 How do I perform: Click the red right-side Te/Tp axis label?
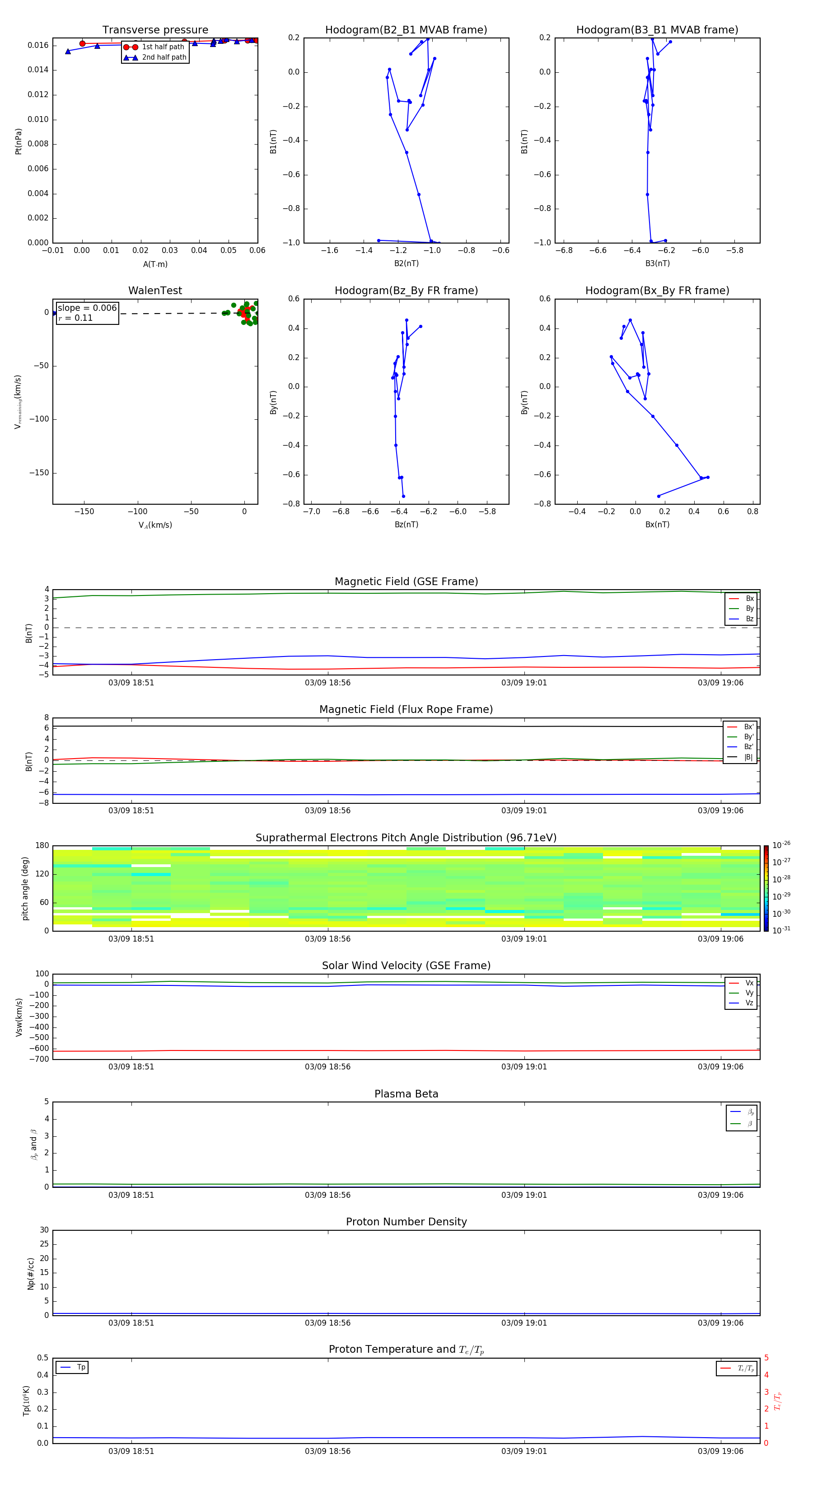point(778,1401)
